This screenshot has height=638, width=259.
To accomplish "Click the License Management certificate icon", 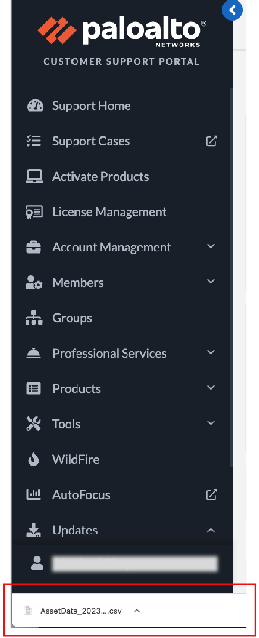I will pyautogui.click(x=34, y=212).
